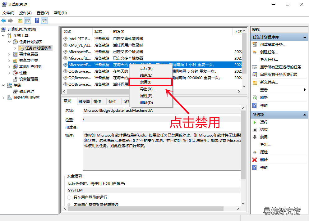Click the 创建任务 icon in the actions pane
The height and width of the screenshot is (221, 309).
(255, 52)
